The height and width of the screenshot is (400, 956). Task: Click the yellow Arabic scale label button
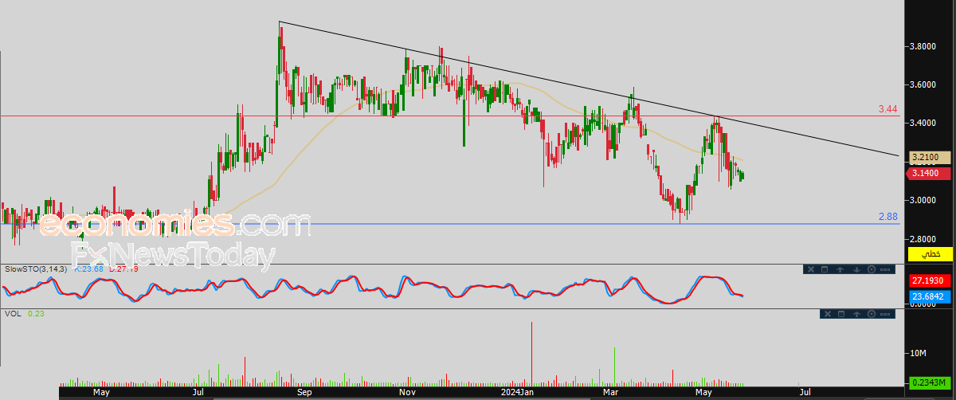pyautogui.click(x=931, y=254)
